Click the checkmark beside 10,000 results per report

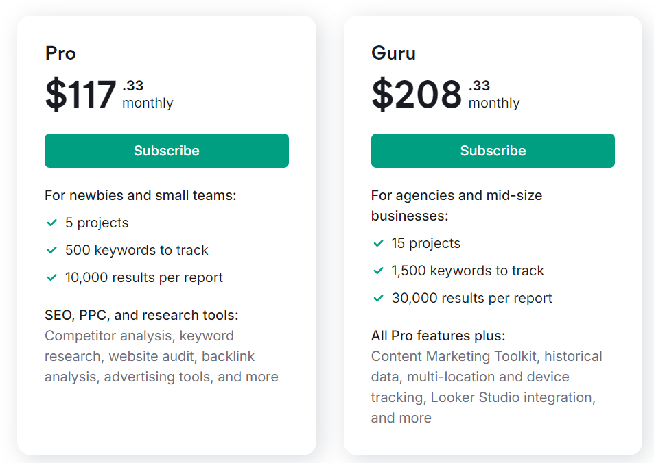point(53,277)
